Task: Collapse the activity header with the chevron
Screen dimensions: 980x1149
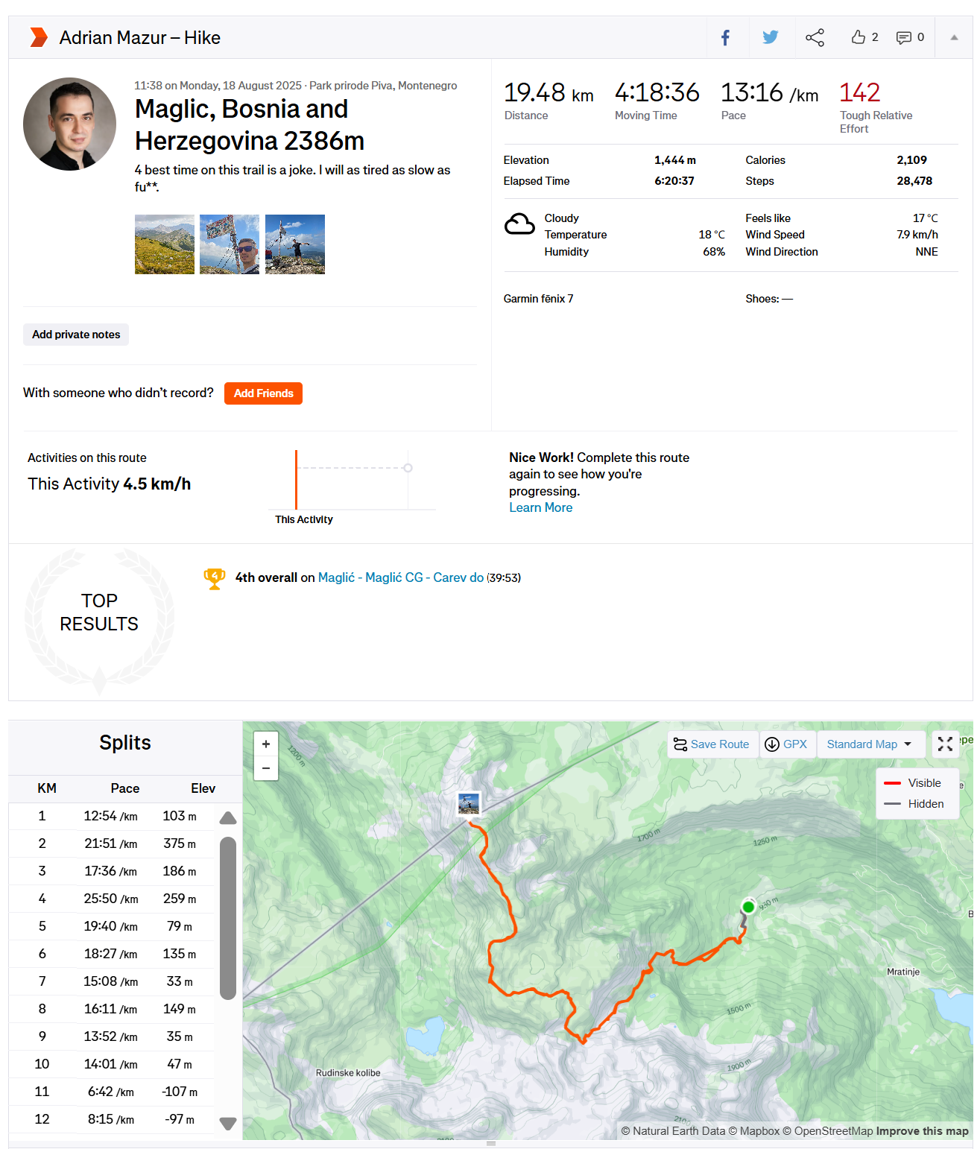Action: coord(954,37)
